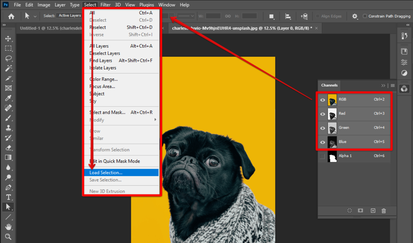413x243 pixels.
Task: Select the Zoom tool
Action: coord(8,237)
